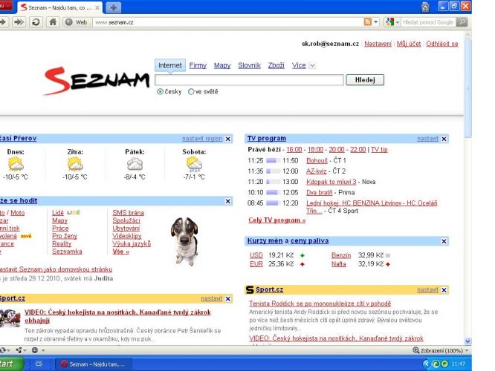Click the EUR exchange rate link
Viewport: 495px width, 371px height.
pos(256,264)
